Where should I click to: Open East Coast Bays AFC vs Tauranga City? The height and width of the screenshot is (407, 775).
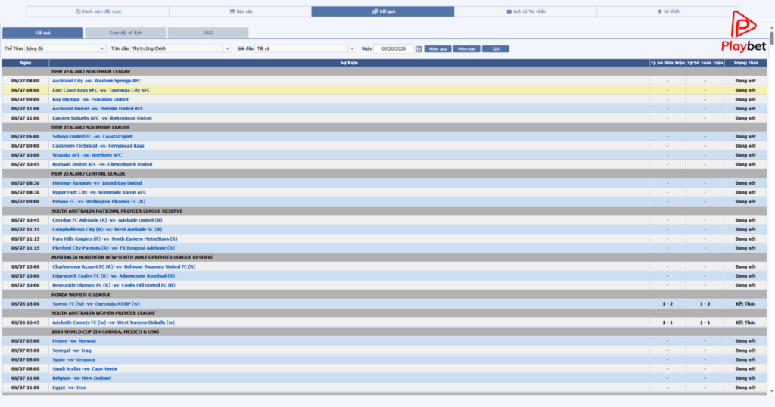click(x=101, y=90)
